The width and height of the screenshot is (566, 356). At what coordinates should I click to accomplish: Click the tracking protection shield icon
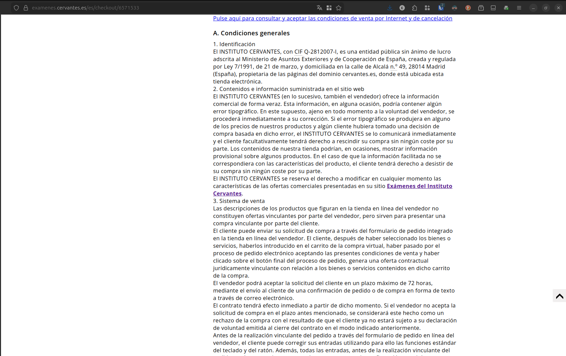(x=16, y=7)
